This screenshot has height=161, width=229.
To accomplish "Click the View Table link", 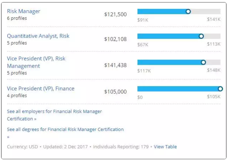I will click(x=165, y=146).
